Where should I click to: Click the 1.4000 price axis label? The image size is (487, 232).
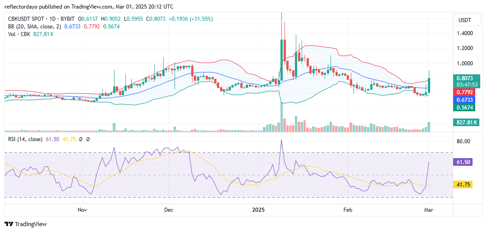465,33
